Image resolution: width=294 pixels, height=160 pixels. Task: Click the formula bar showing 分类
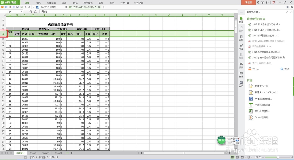[139, 12]
